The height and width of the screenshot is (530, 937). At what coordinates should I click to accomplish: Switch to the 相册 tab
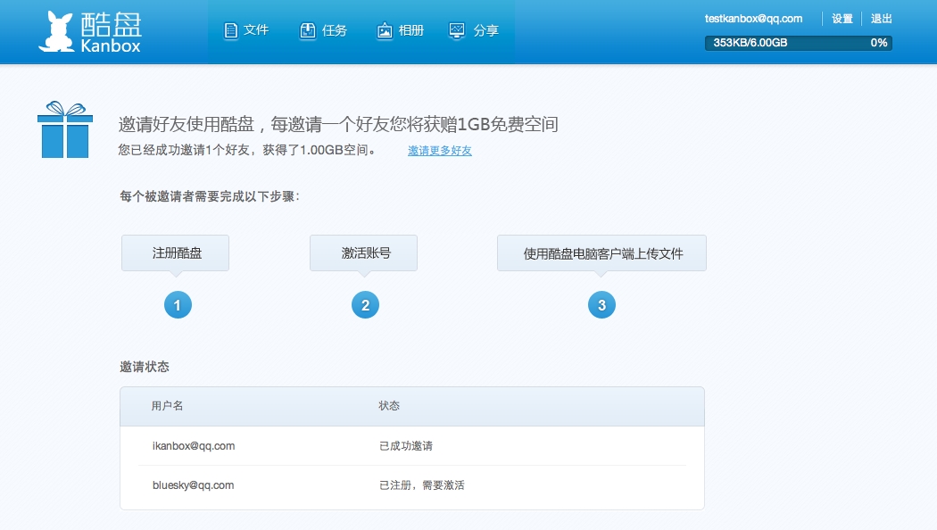410,30
